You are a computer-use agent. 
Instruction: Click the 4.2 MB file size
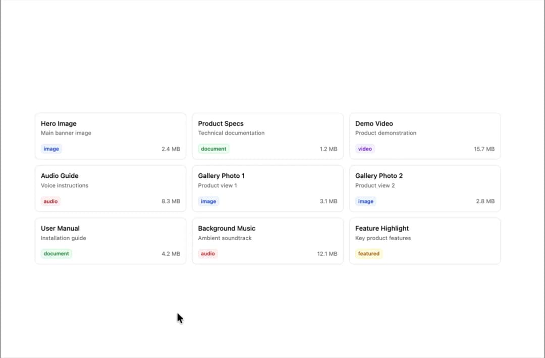[x=171, y=254]
